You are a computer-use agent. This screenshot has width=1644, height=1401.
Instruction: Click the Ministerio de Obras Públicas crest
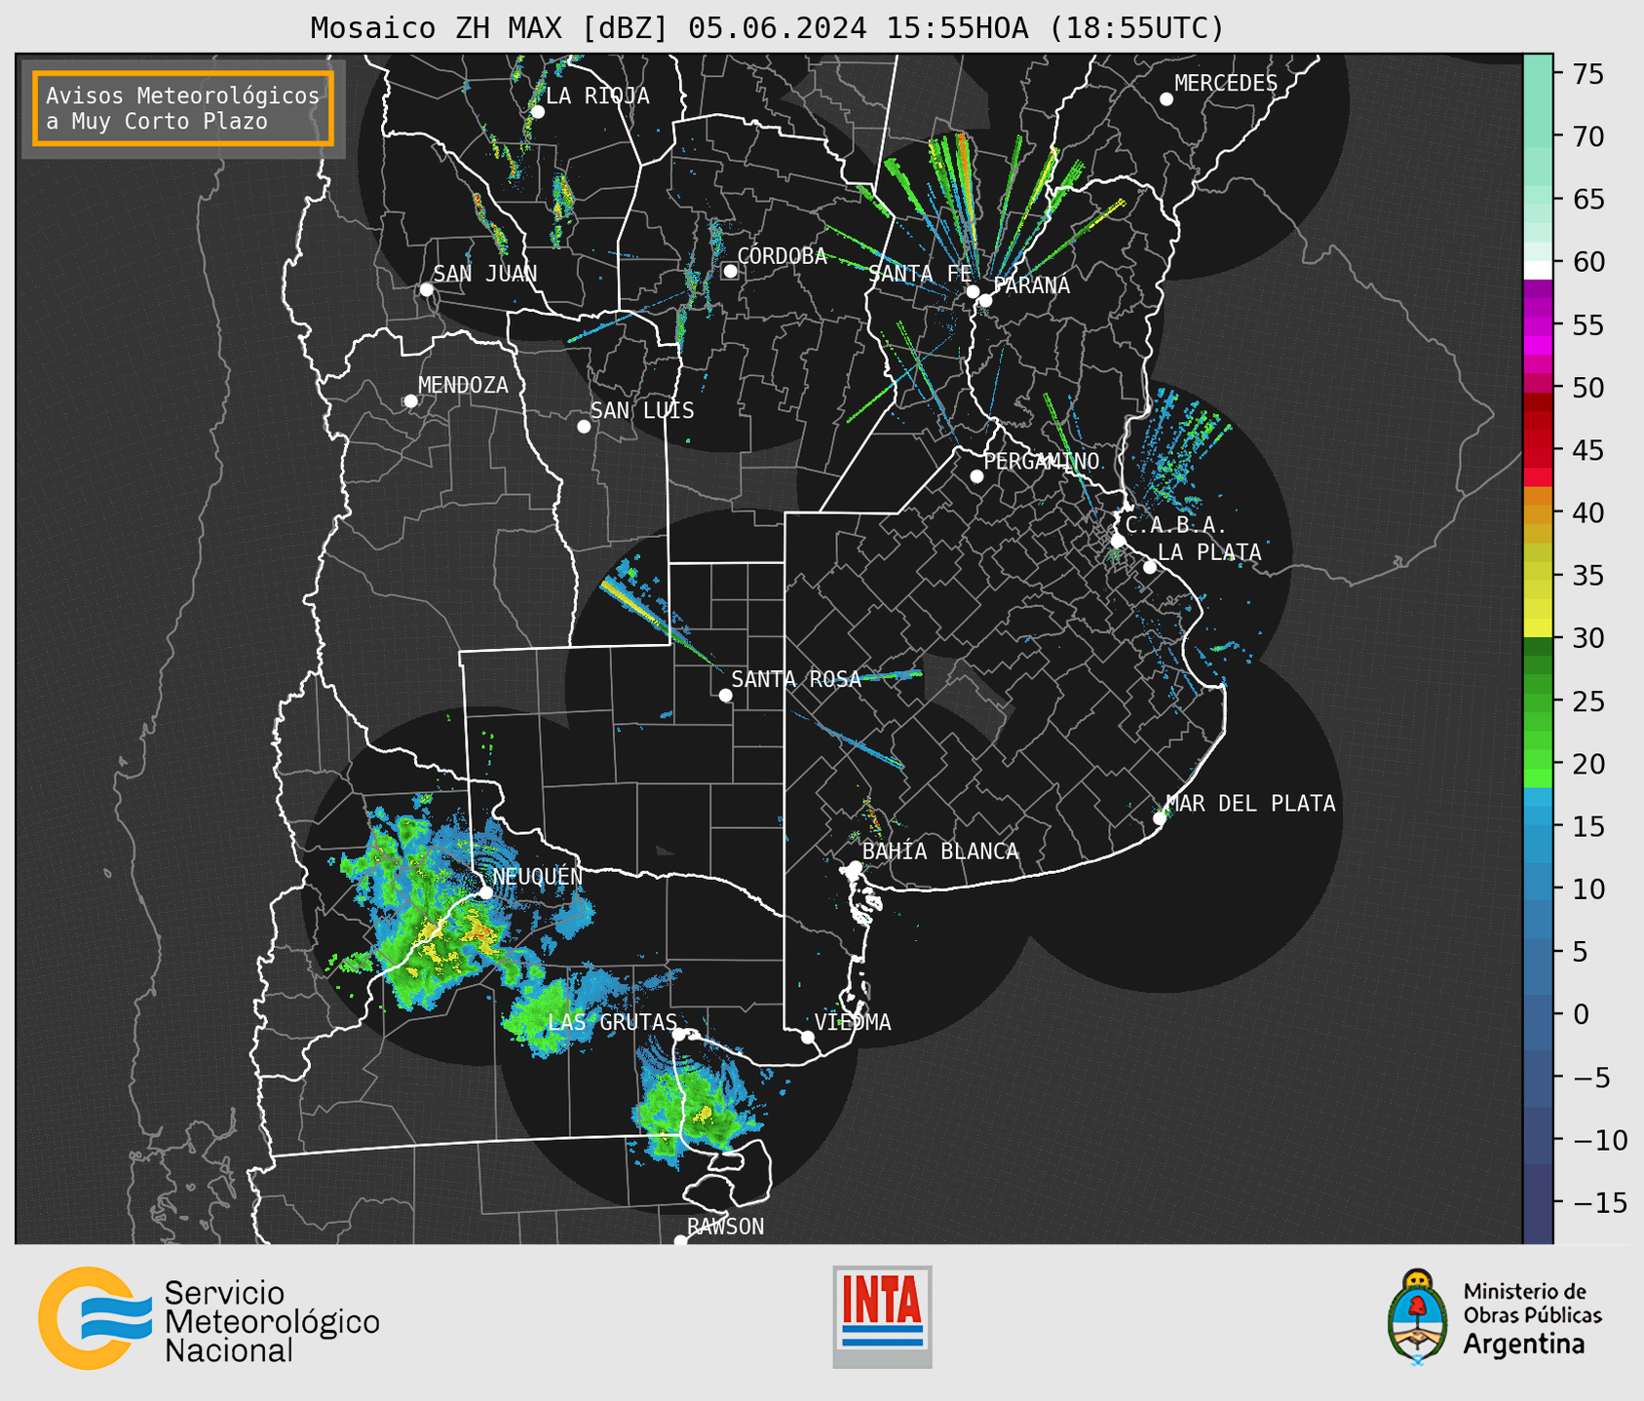[1418, 1316]
